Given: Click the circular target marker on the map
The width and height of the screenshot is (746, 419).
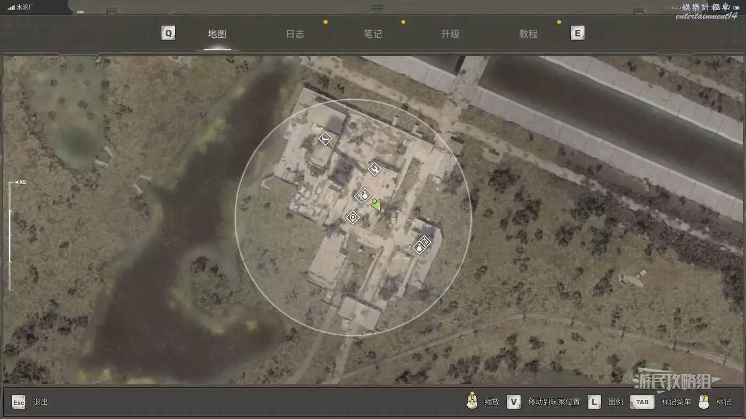Looking at the screenshot, I should [353, 217].
